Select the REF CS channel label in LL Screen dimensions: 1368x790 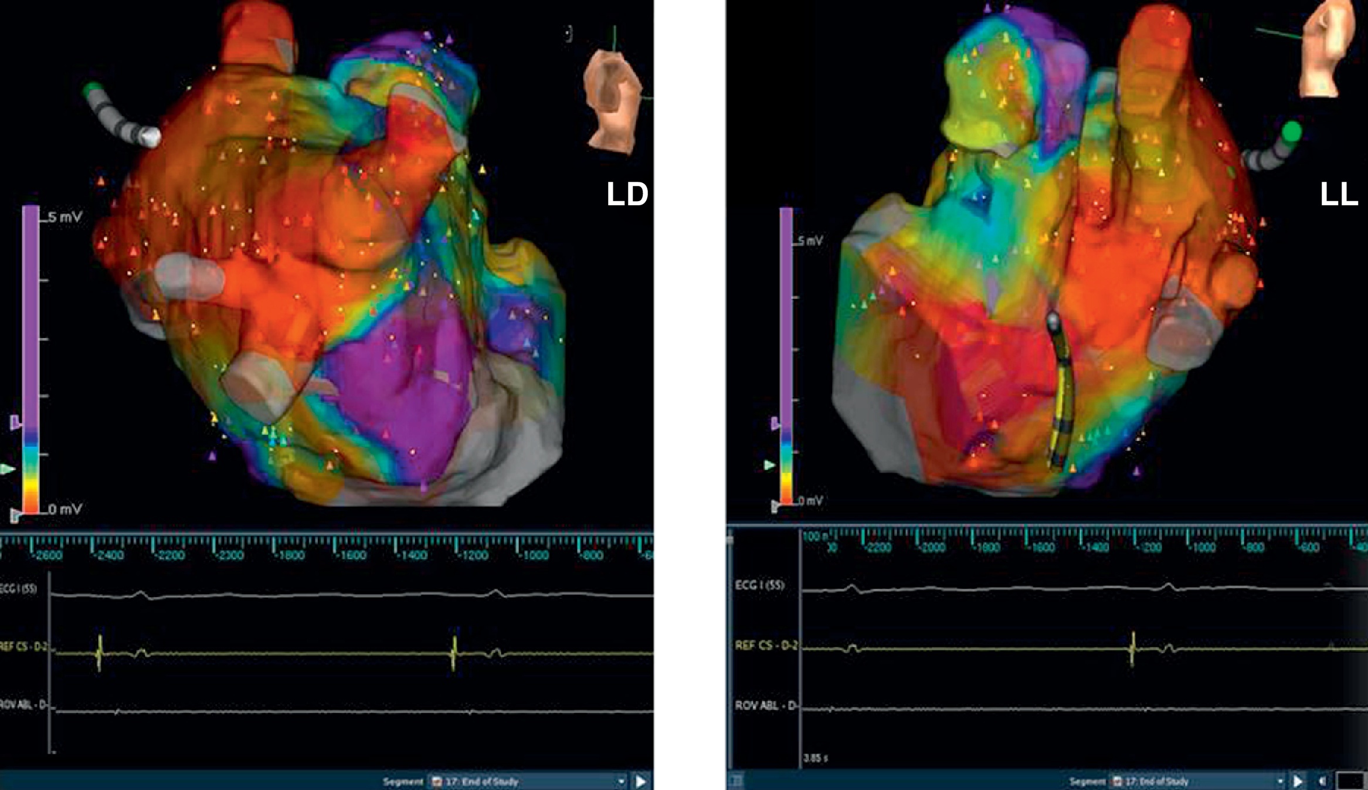pos(766,646)
